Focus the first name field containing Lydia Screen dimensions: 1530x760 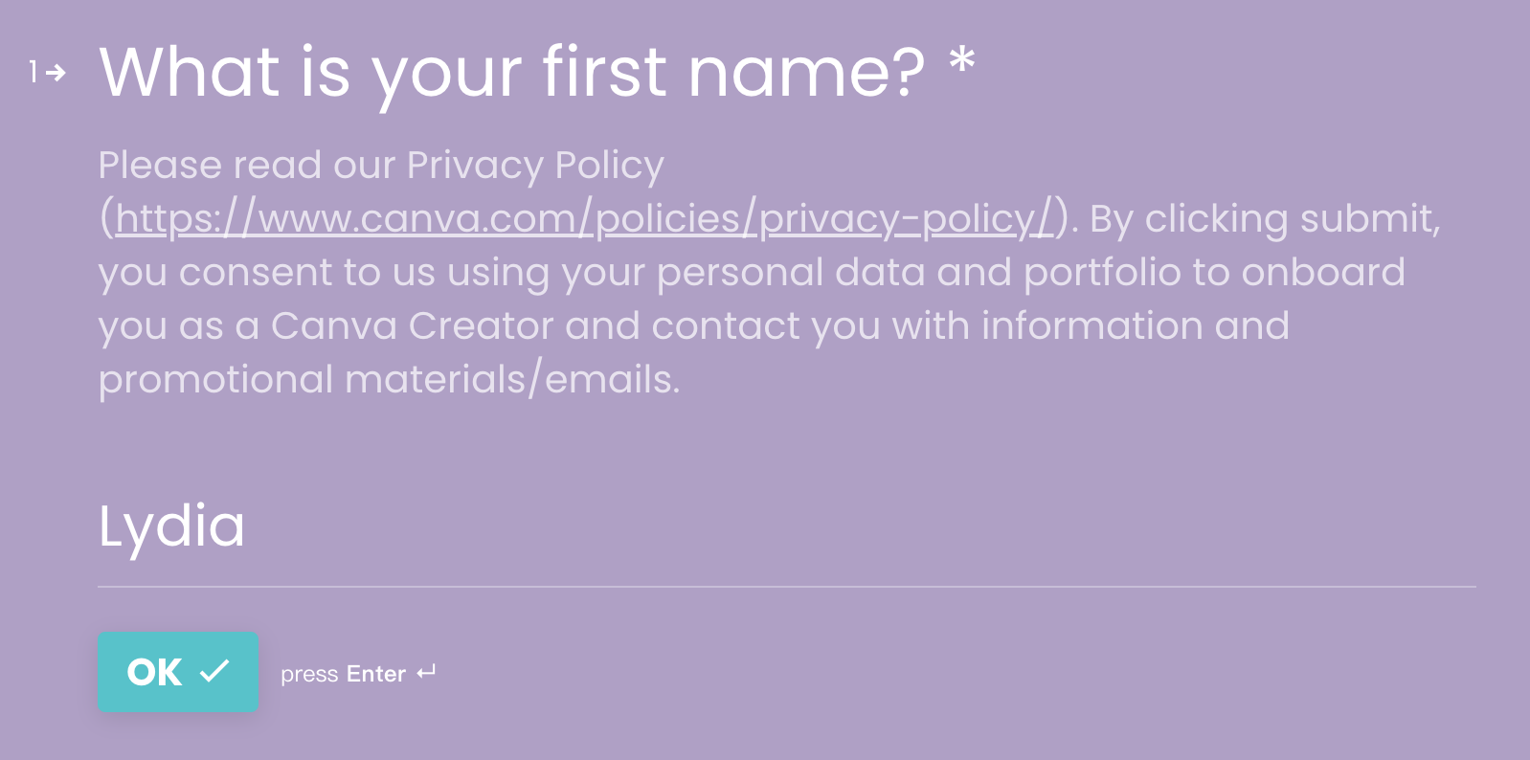[x=786, y=527]
